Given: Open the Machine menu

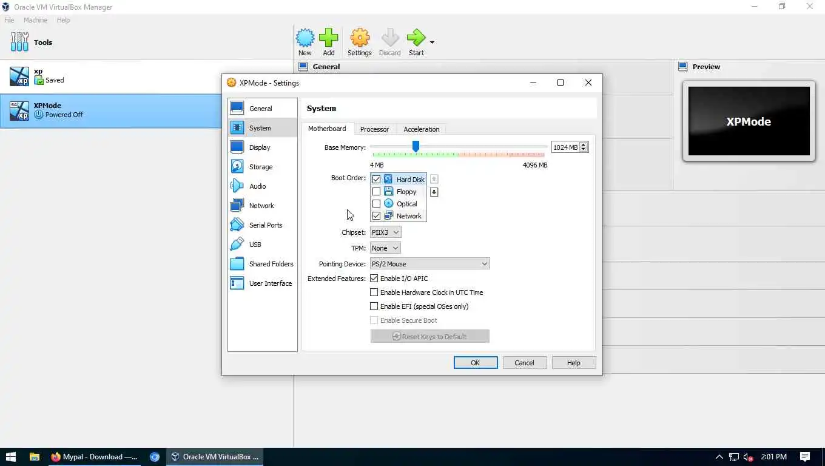Looking at the screenshot, I should pyautogui.click(x=35, y=20).
